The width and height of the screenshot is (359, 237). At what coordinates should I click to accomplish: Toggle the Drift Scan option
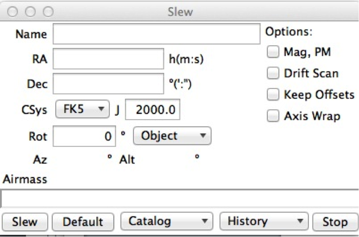pyautogui.click(x=273, y=73)
